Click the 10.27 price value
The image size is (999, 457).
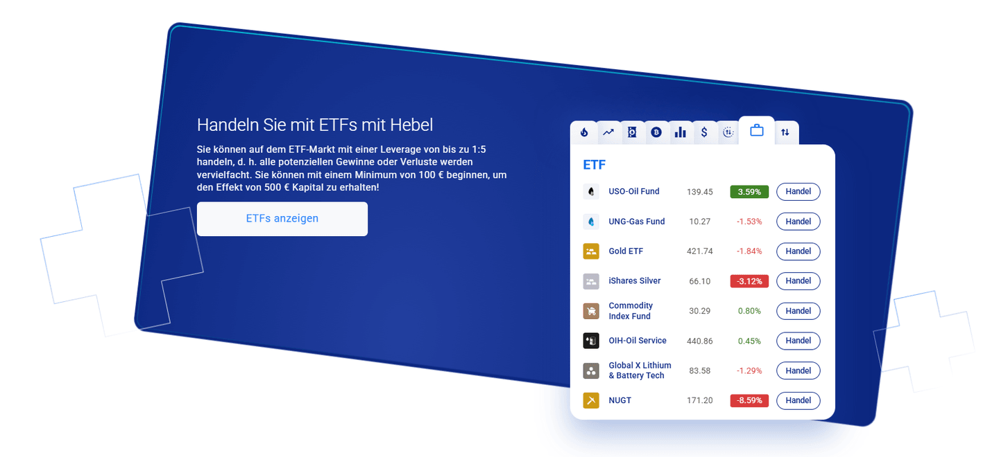(x=700, y=222)
